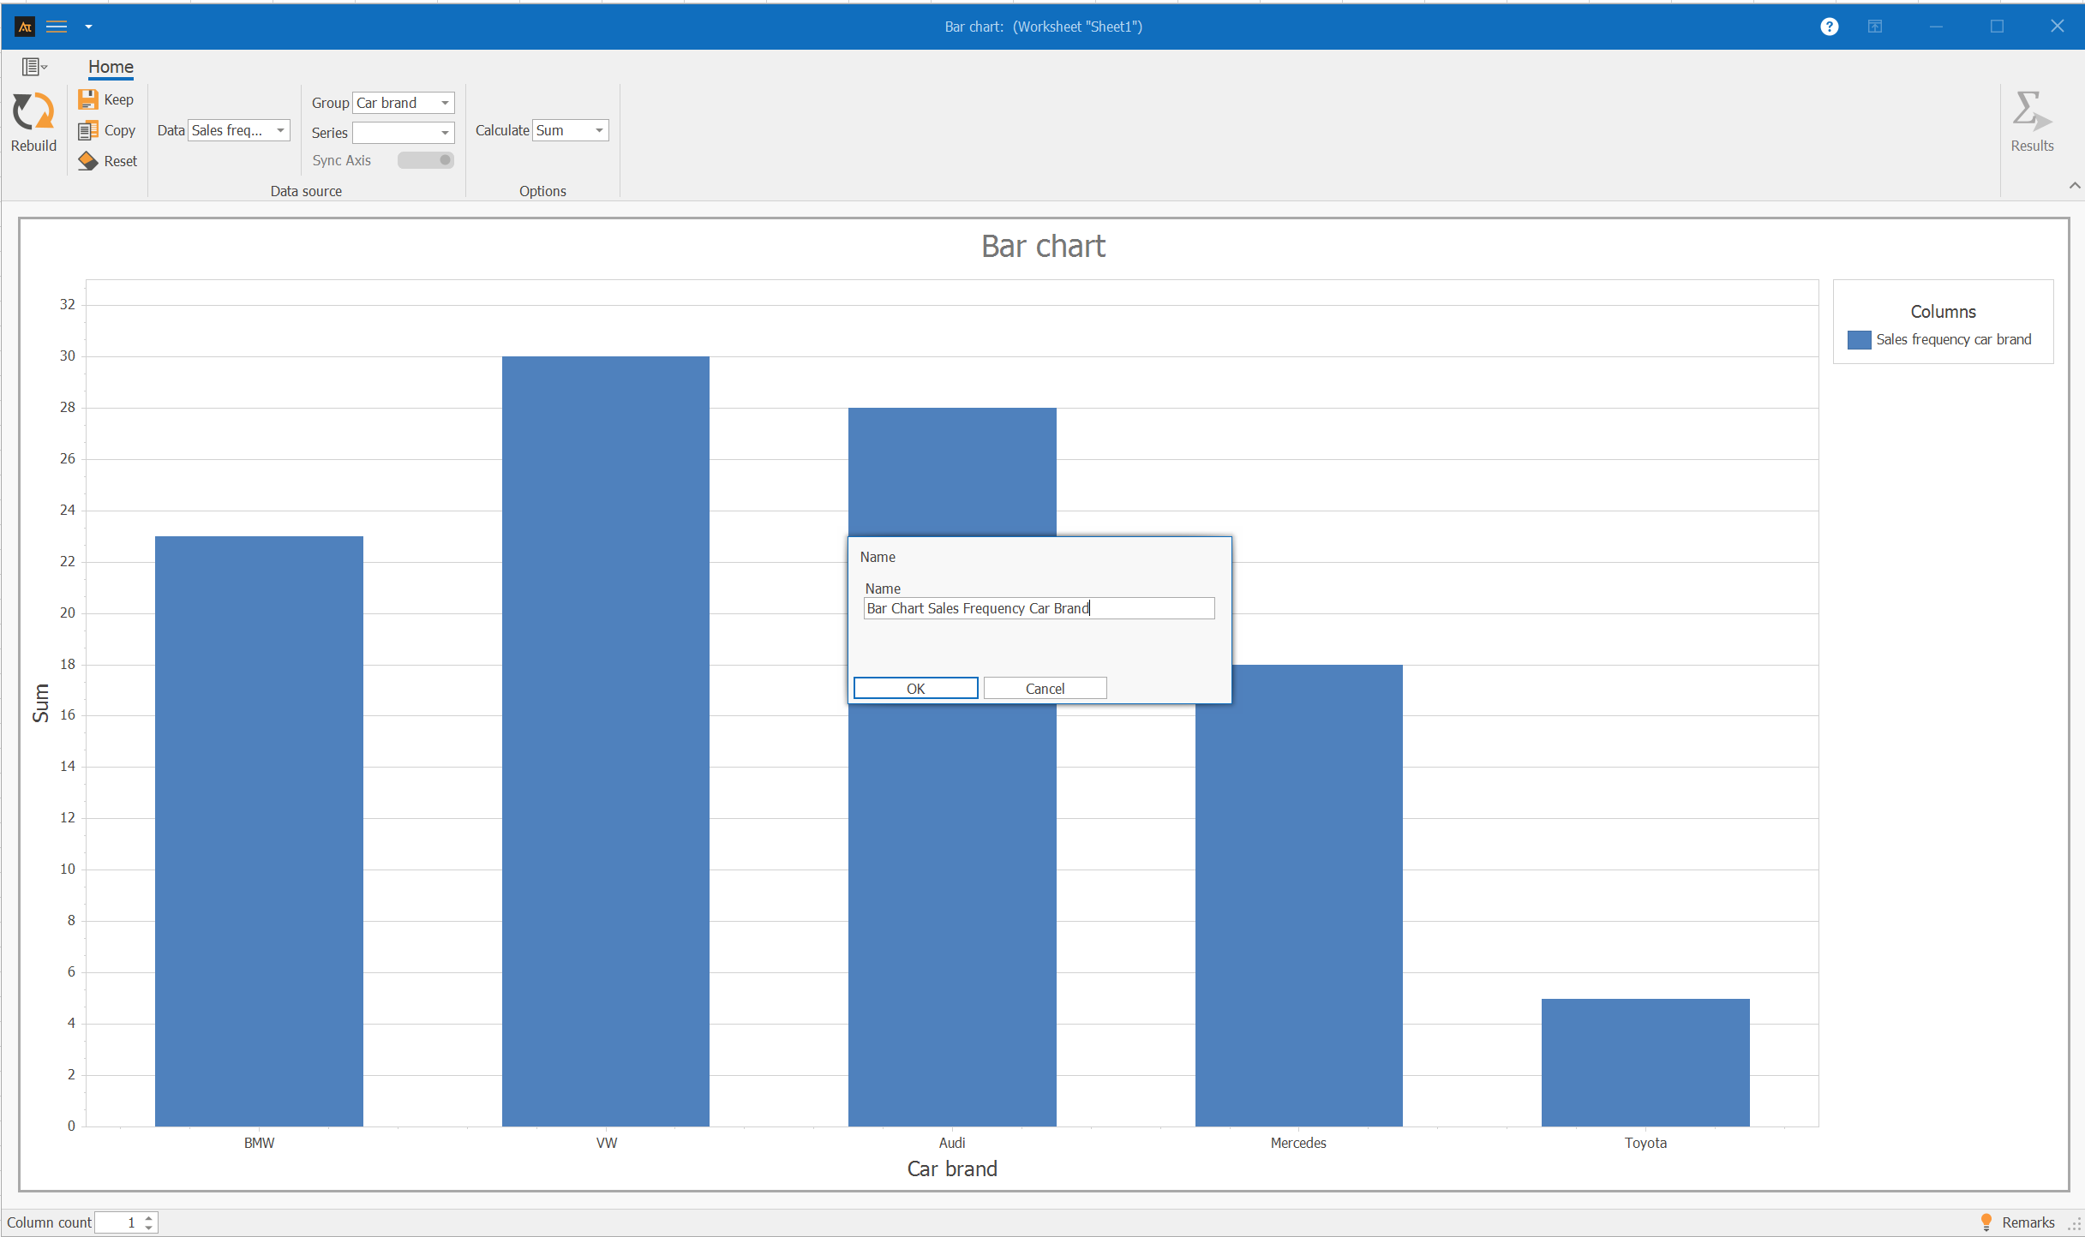The width and height of the screenshot is (2085, 1237).
Task: Click the blue legend color swatch
Action: pyautogui.click(x=1859, y=340)
